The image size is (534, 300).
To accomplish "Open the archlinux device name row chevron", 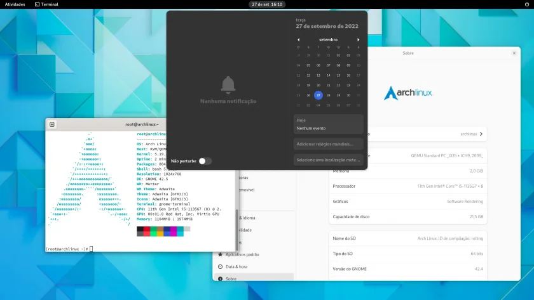I will click(x=481, y=134).
